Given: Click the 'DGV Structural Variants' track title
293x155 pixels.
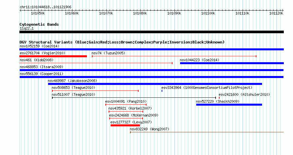Looking at the screenshot, I should 46,42.
